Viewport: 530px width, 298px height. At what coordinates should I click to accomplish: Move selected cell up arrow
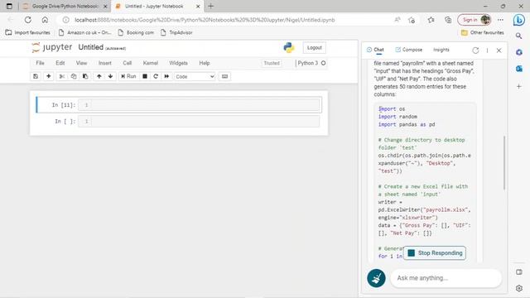click(99, 76)
